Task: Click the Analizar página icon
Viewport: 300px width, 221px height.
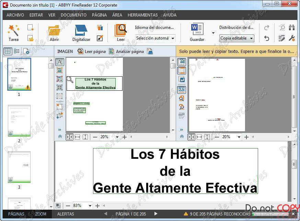Action: tap(111, 51)
